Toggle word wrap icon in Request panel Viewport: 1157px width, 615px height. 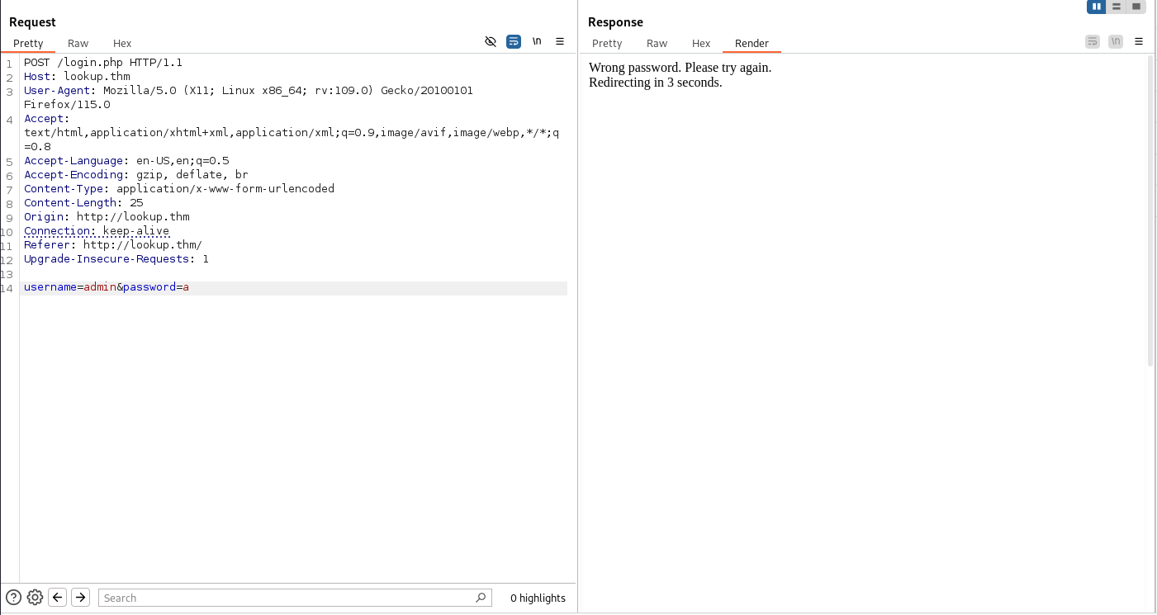click(514, 41)
